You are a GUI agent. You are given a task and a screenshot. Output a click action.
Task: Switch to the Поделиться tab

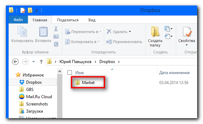coord(68,20)
